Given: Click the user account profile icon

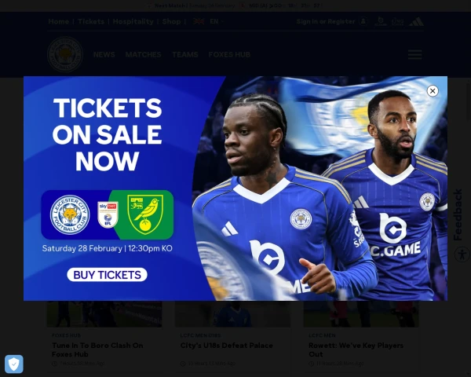Looking at the screenshot, I should (363, 21).
